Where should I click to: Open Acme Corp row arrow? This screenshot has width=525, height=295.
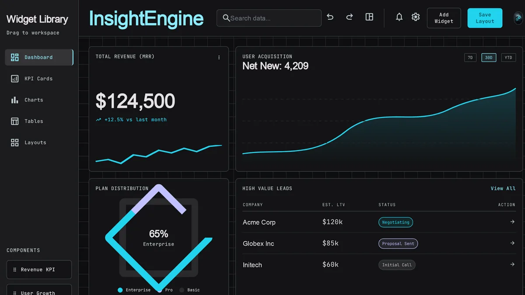coord(512,222)
